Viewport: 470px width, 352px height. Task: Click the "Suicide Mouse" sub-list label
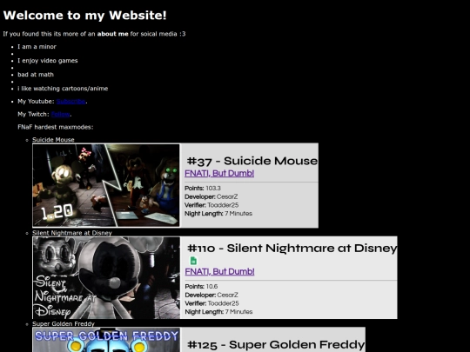[x=53, y=140]
